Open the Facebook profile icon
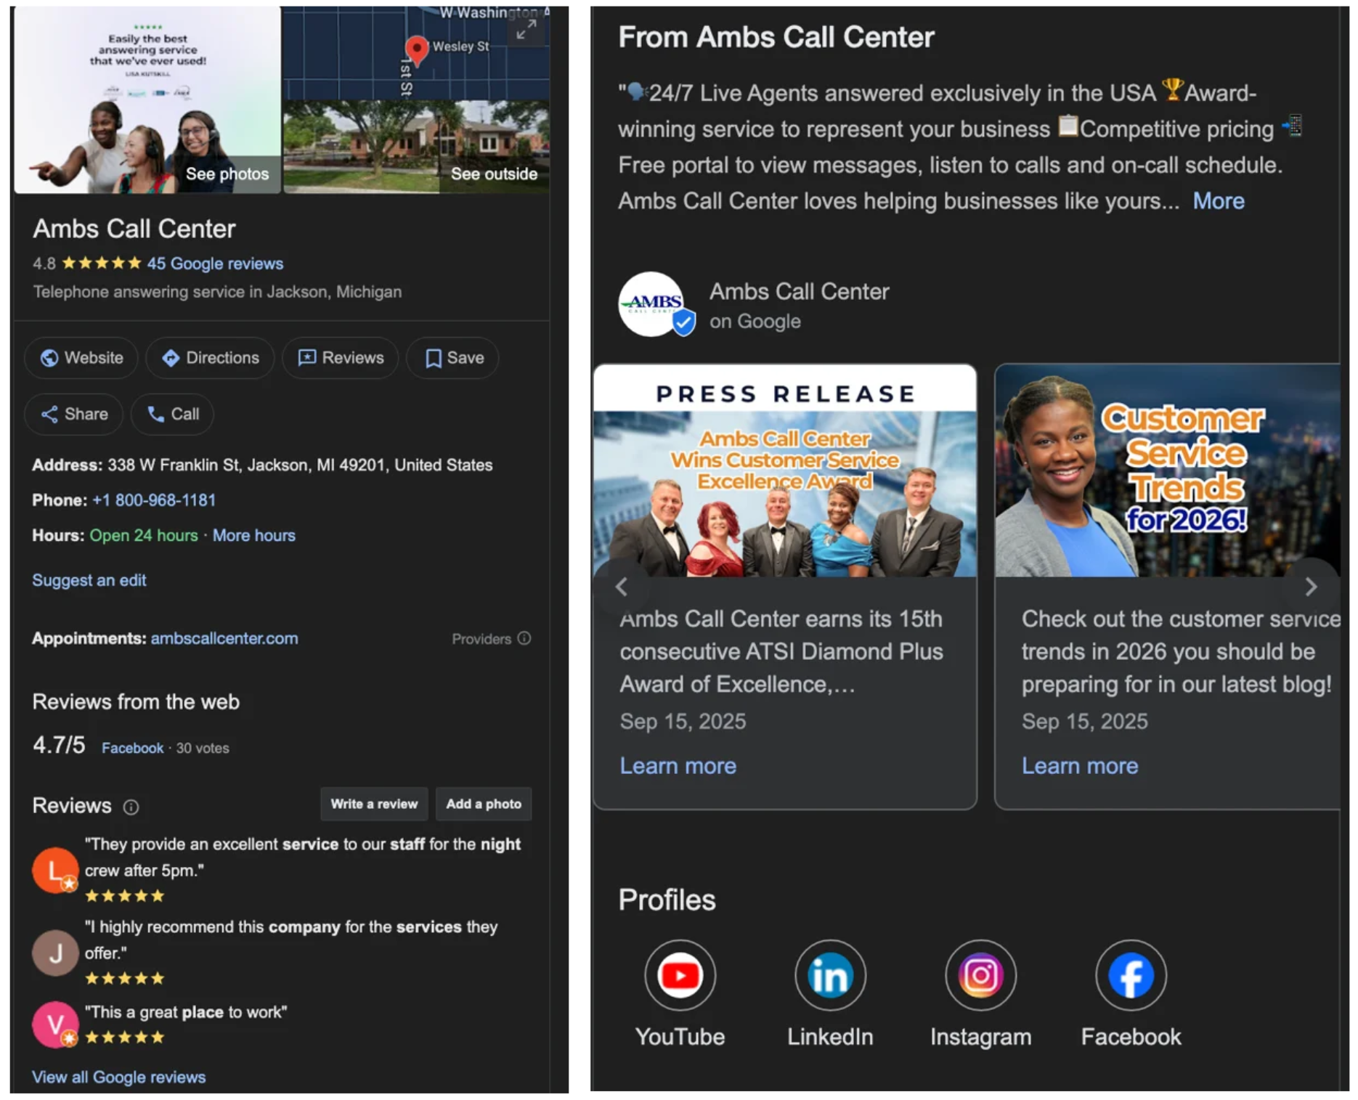1358x1100 pixels. tap(1130, 975)
